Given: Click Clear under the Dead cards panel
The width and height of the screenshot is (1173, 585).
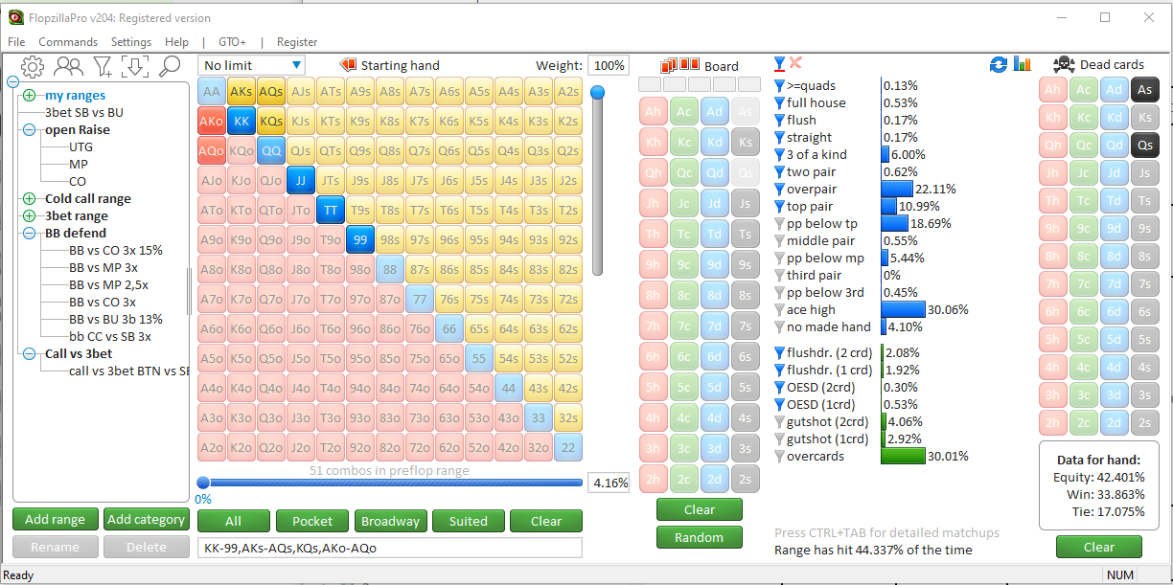Looking at the screenshot, I should click(1098, 548).
